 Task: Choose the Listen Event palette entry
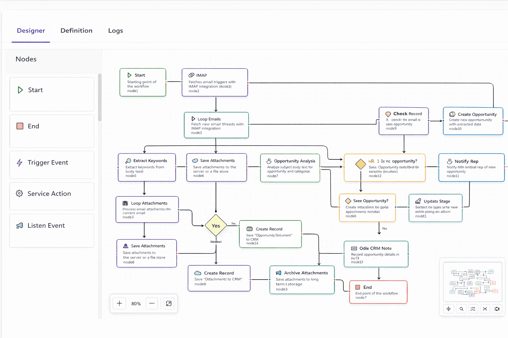[x=52, y=231]
